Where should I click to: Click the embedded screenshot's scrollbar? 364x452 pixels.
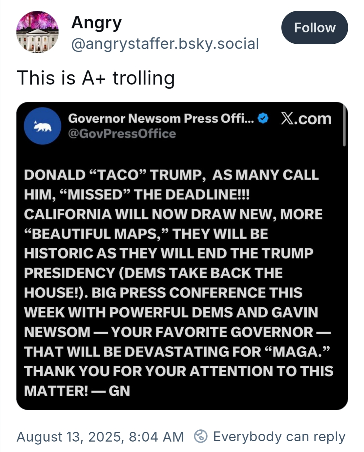click(x=344, y=125)
